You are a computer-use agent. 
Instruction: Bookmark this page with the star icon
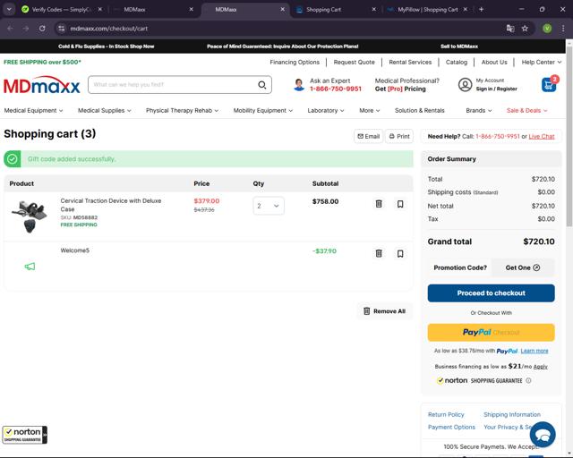coord(525,29)
